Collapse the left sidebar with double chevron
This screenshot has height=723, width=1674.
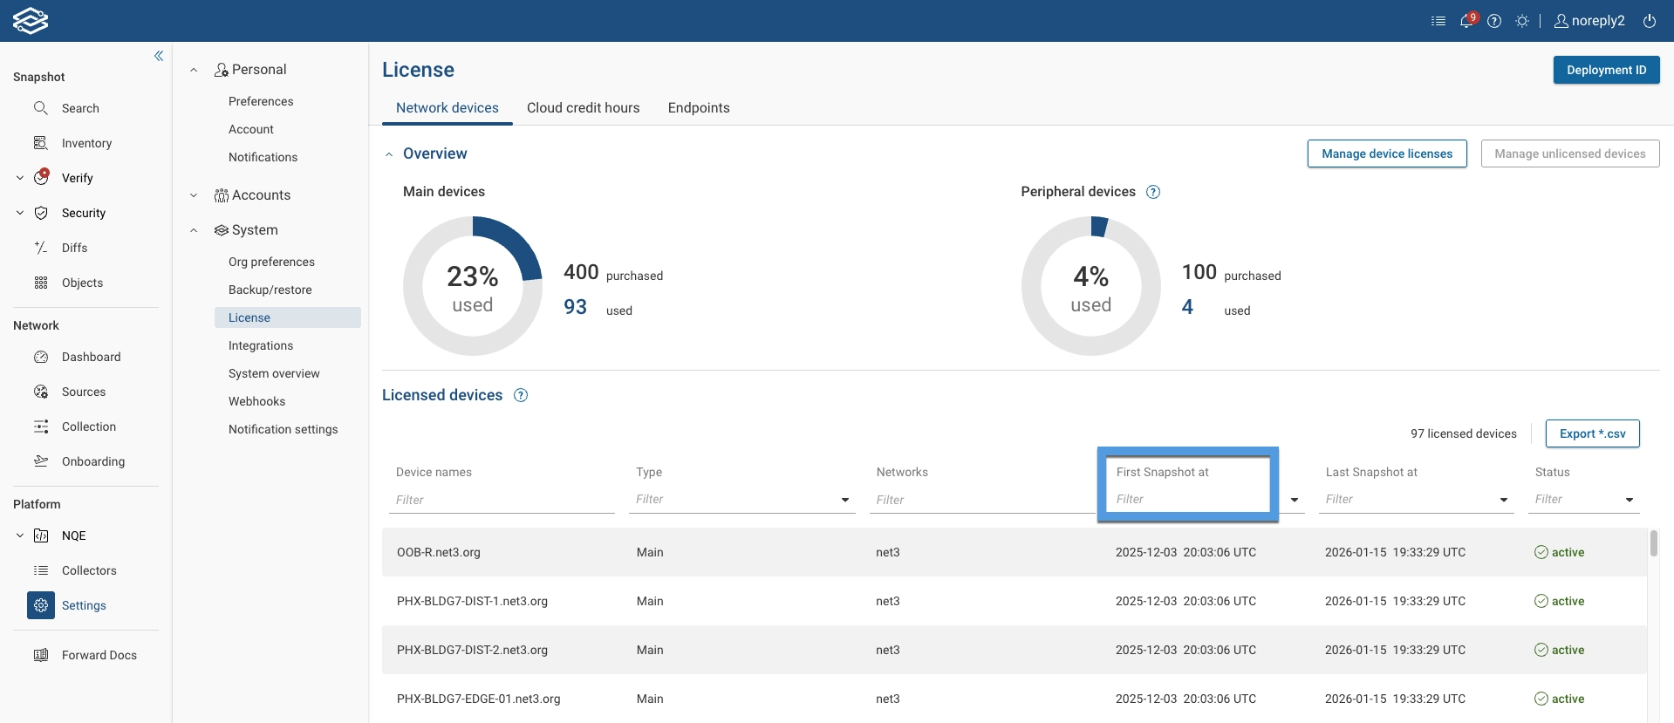tap(159, 56)
